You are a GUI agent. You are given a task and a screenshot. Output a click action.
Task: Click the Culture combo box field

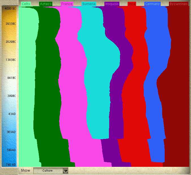[48, 171]
